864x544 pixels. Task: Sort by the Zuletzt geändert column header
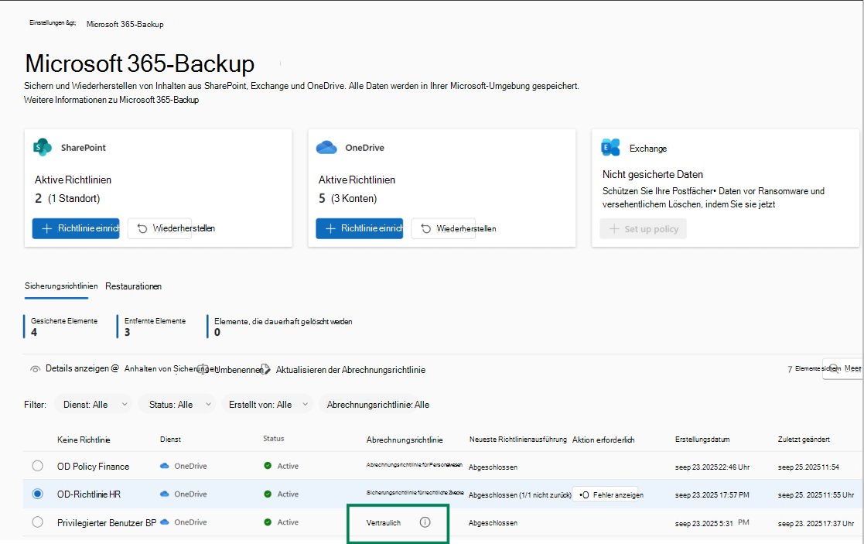point(804,440)
